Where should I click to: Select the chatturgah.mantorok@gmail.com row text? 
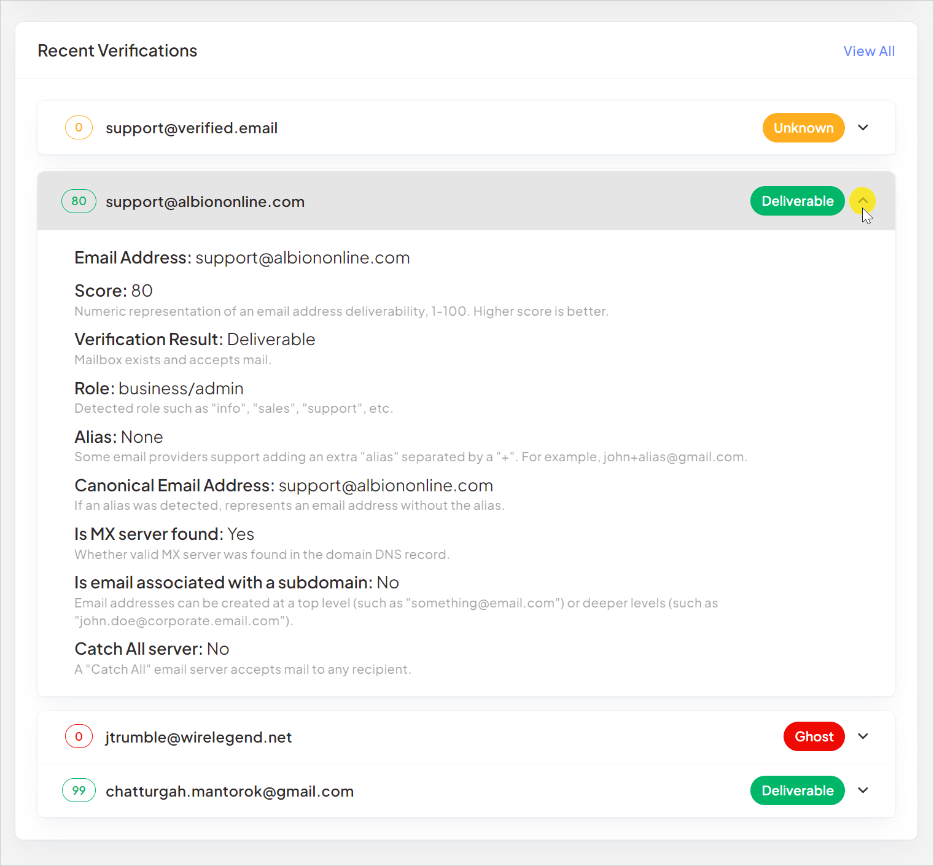tap(230, 791)
